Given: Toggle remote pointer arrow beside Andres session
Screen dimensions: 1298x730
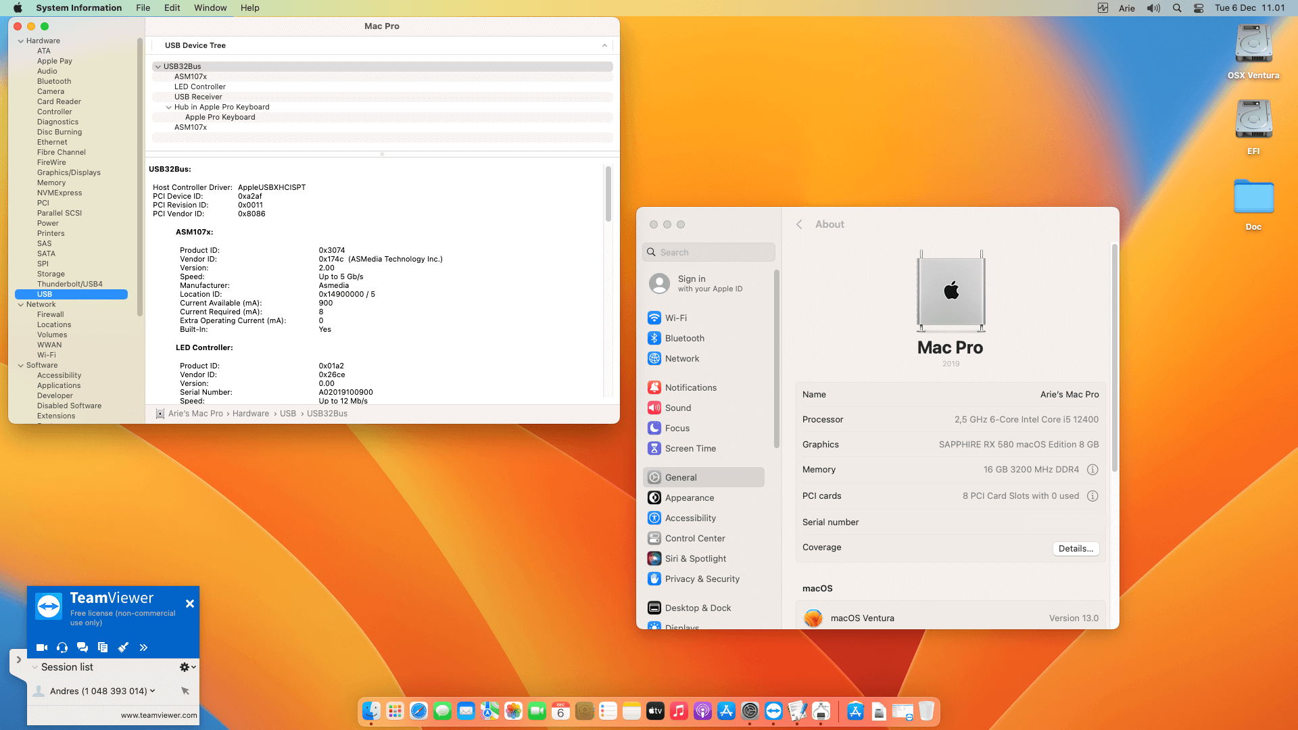Looking at the screenshot, I should (x=185, y=691).
